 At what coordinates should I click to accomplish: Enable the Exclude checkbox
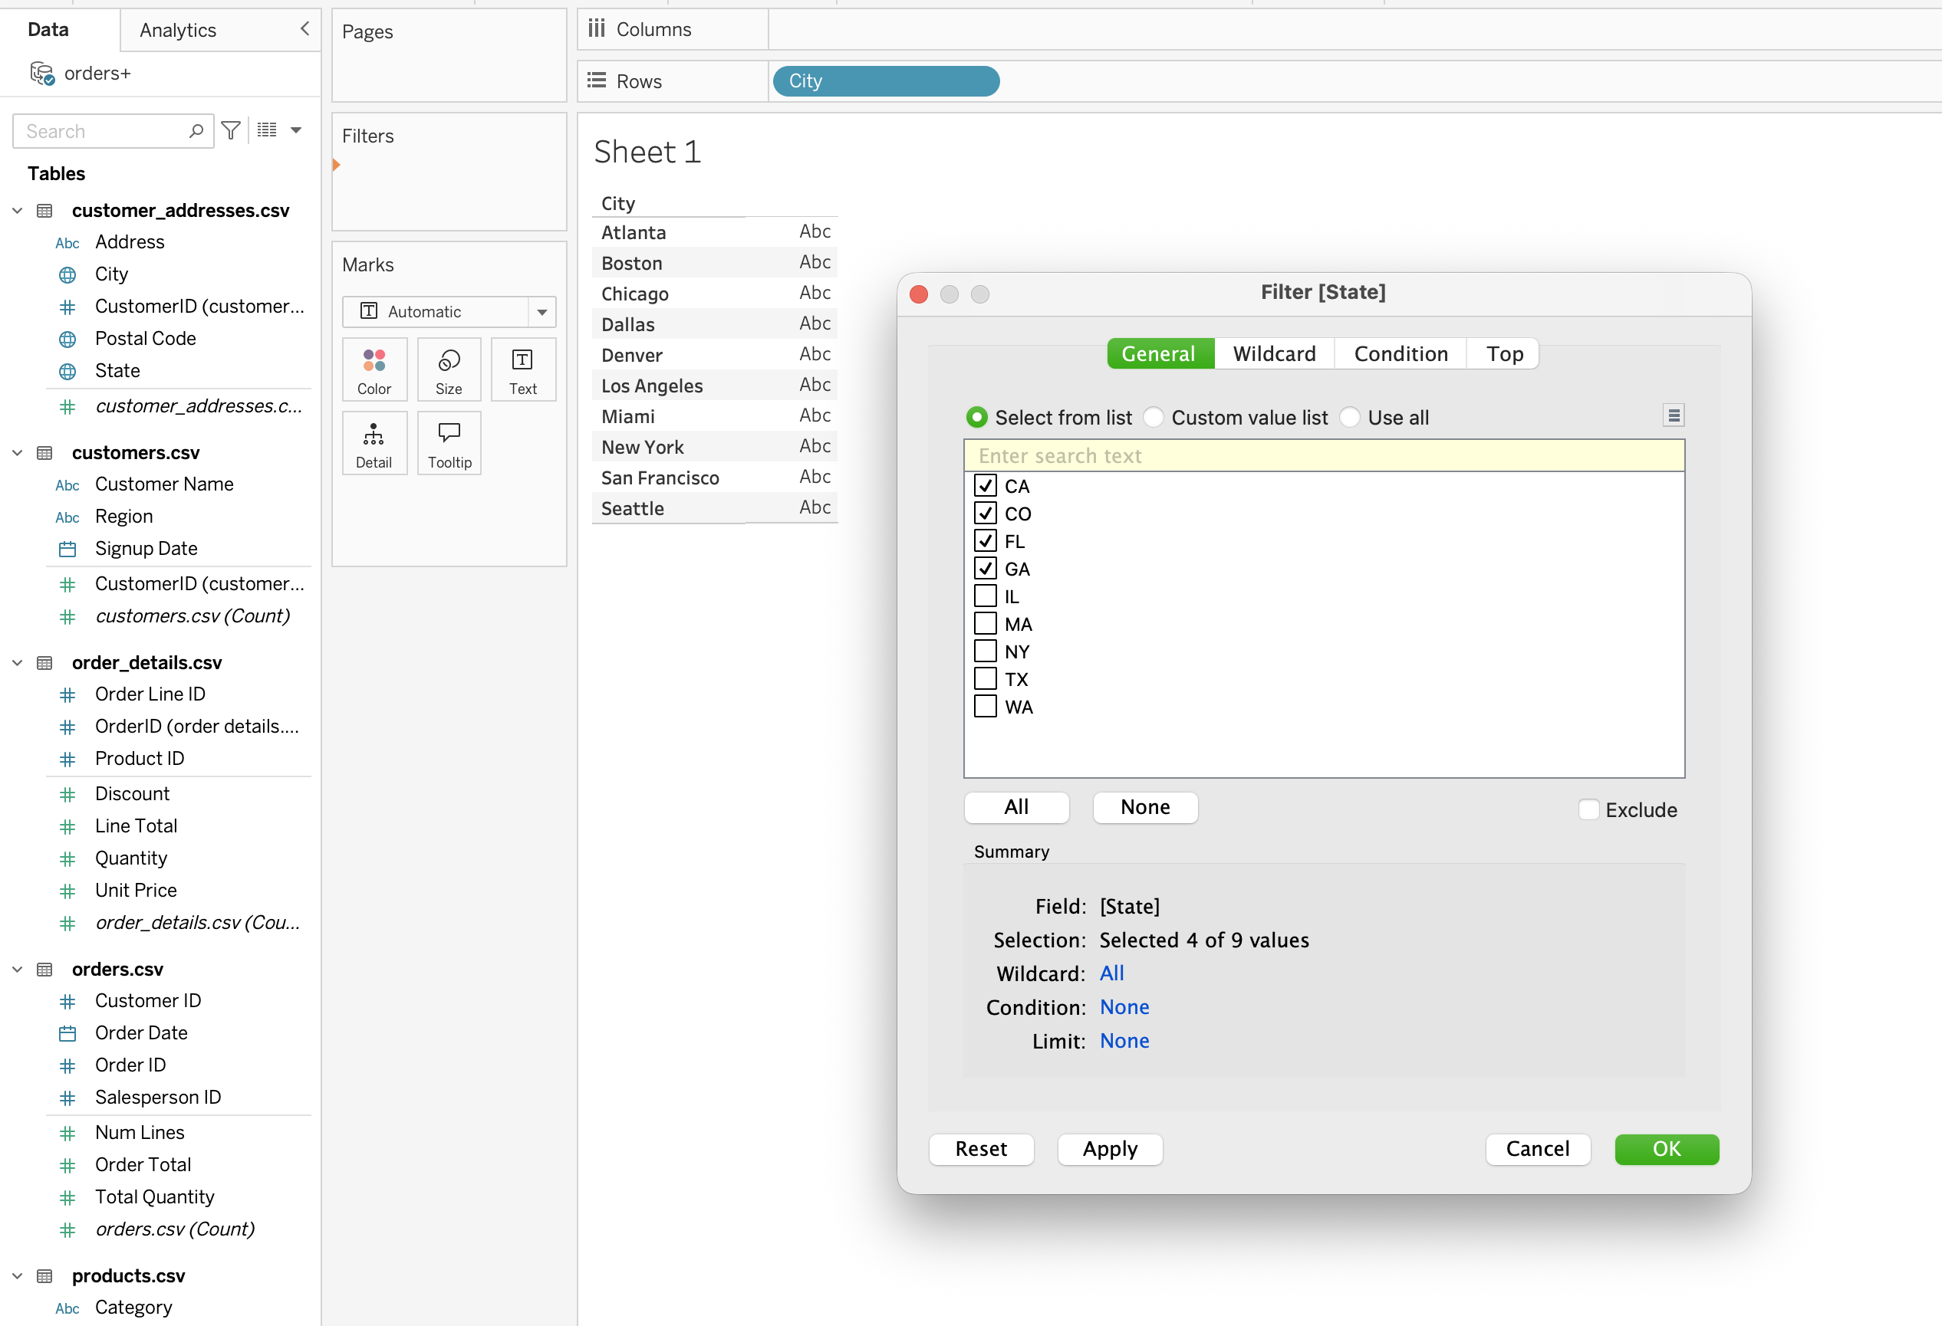tap(1588, 809)
